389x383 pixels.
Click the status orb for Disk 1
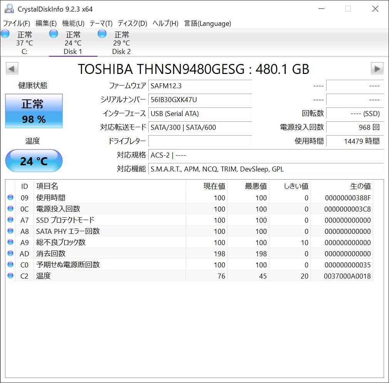pos(54,34)
